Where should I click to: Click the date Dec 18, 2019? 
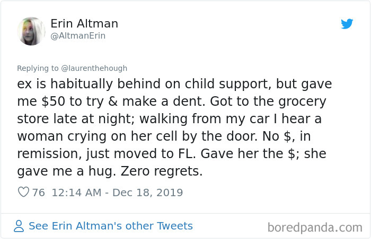click(x=147, y=192)
